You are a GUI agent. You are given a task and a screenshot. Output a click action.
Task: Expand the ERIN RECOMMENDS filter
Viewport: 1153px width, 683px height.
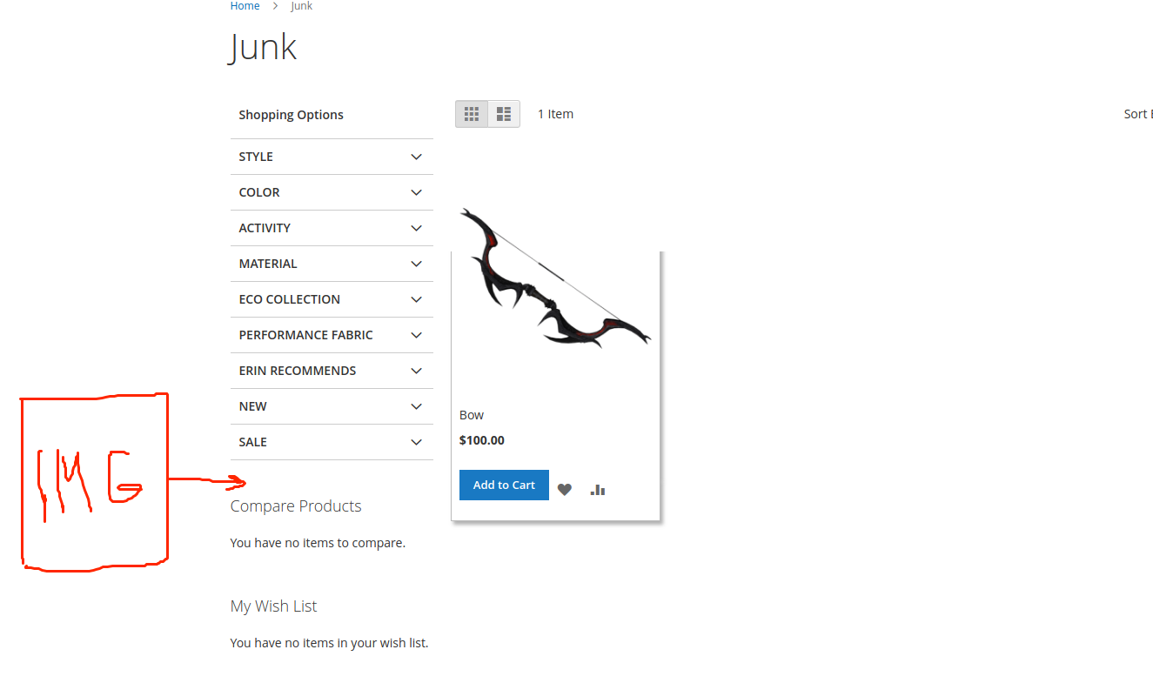332,371
